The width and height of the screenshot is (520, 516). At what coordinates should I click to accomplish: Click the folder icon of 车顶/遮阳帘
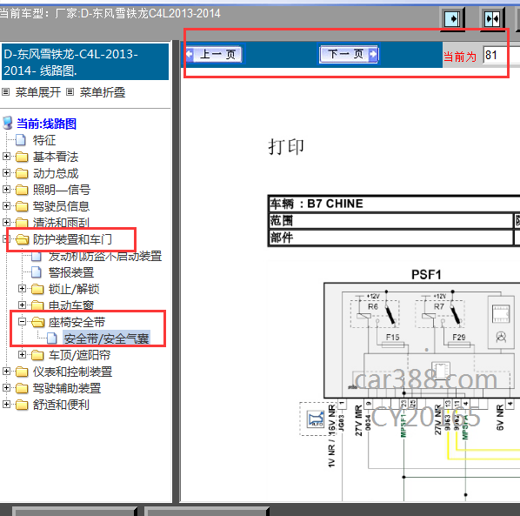click(37, 355)
